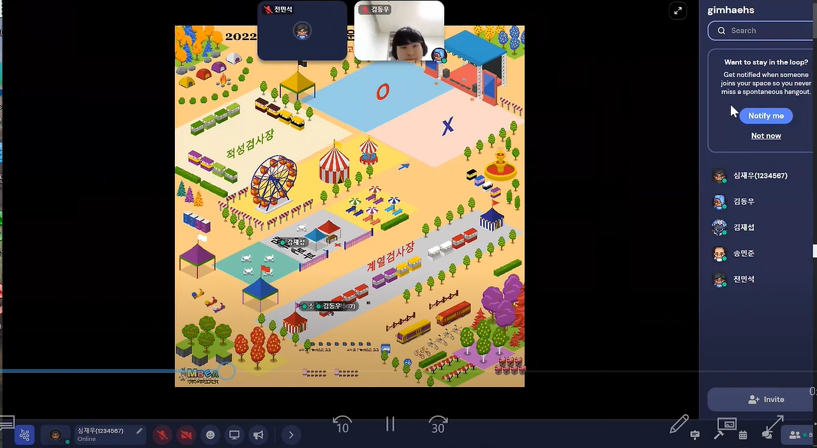This screenshot has width=817, height=448.
Task: Click the participants panel scrollbar
Action: [815, 251]
